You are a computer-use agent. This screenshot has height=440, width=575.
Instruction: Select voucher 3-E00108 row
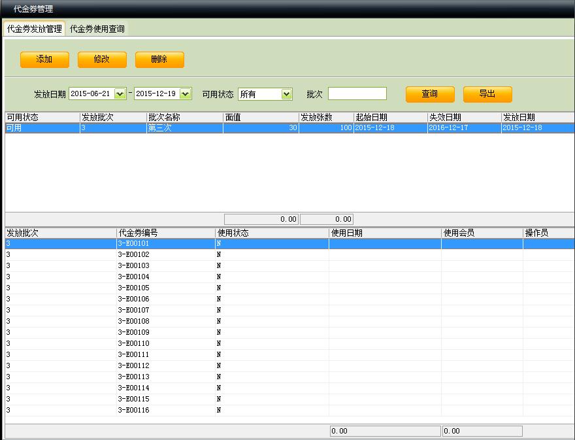coord(289,321)
